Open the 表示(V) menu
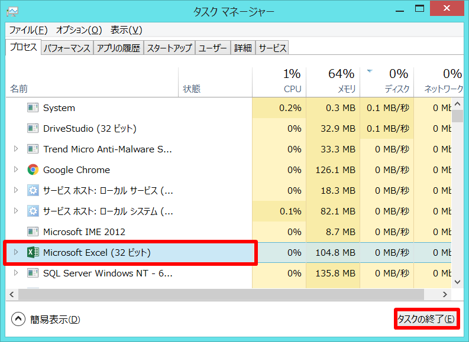469x342 pixels. (x=126, y=30)
